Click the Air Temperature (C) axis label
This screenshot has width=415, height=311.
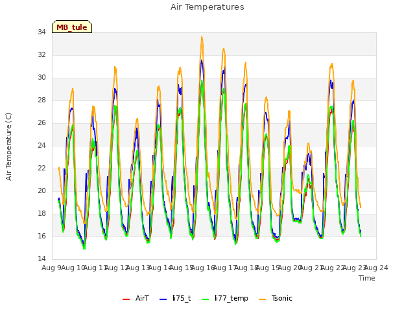pyautogui.click(x=8, y=147)
